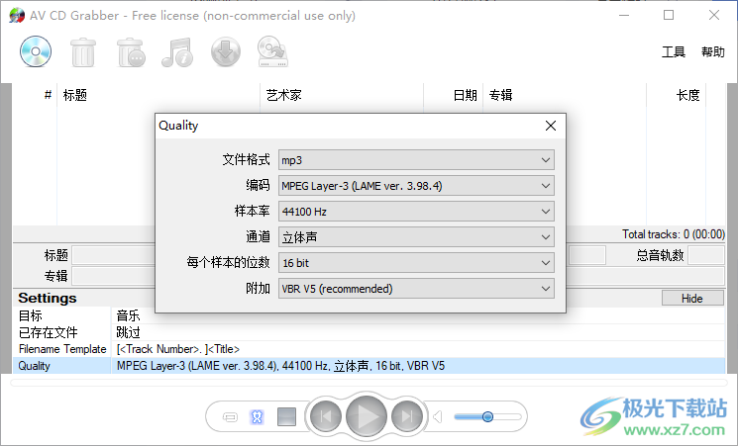
Task: Click the Total tracks status text
Action: [x=674, y=234]
